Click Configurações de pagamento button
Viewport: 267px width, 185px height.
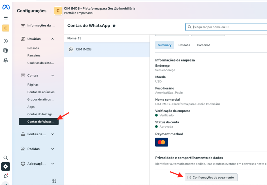212,177
